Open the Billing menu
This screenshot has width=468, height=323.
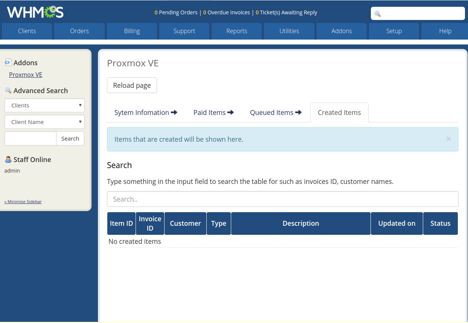[132, 31]
